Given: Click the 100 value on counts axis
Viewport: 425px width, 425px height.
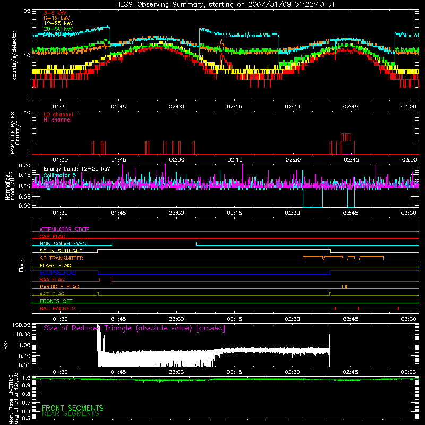Looking at the screenshot, I should click(x=25, y=11).
